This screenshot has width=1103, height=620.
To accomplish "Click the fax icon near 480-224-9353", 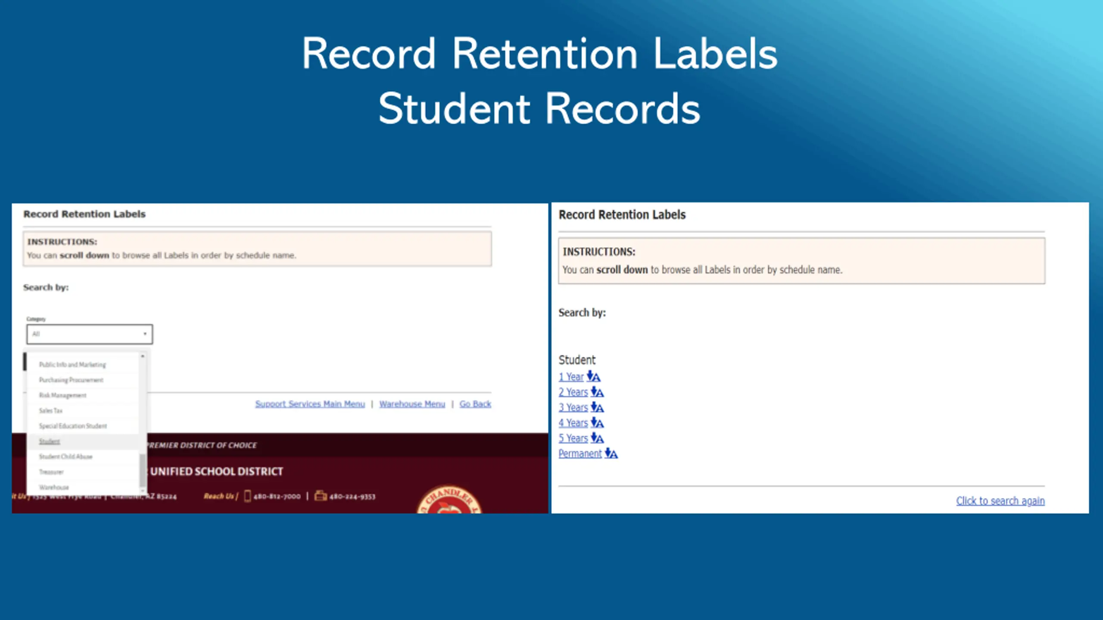I will coord(321,496).
